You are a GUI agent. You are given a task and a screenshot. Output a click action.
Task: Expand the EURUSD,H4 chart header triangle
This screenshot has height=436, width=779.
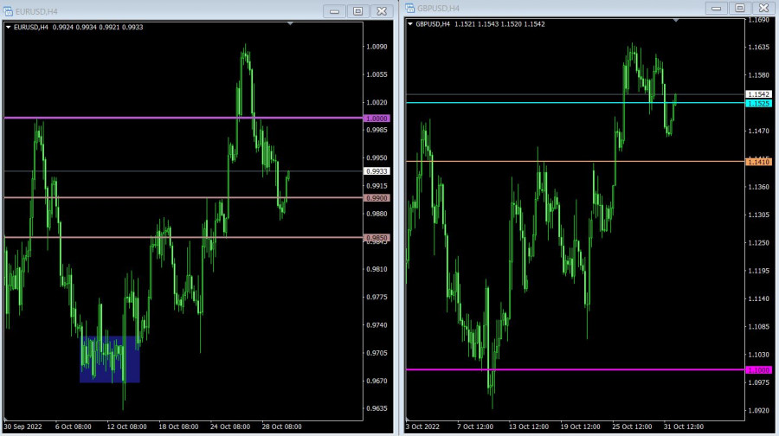pyautogui.click(x=9, y=27)
